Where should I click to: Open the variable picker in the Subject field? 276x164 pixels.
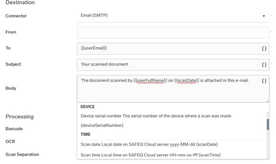[x=264, y=65]
